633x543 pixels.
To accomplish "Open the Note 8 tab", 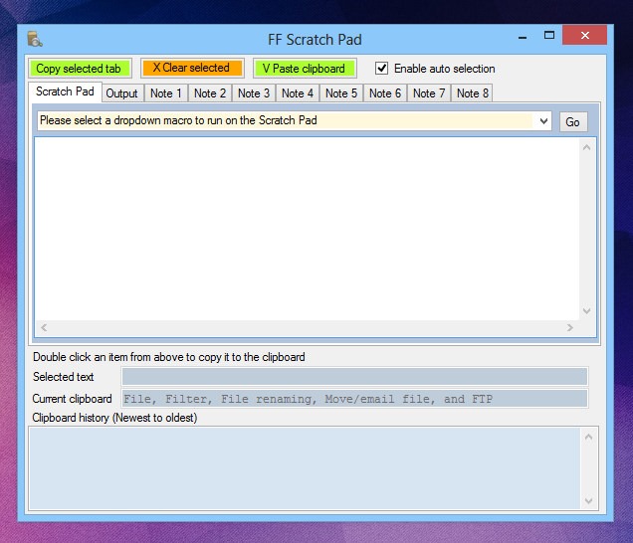I will (473, 93).
